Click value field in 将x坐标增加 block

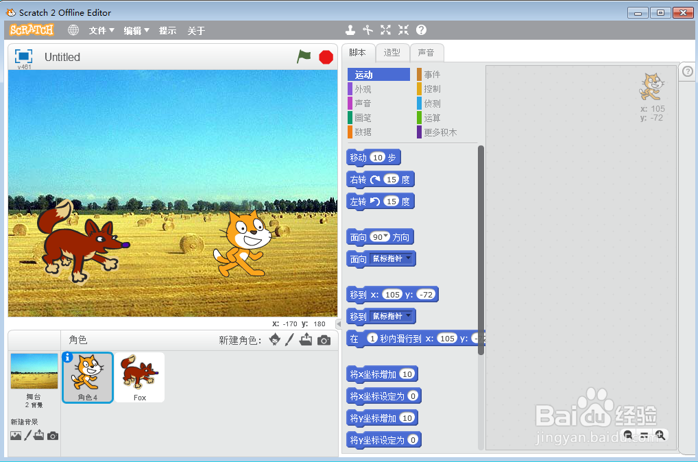click(407, 374)
